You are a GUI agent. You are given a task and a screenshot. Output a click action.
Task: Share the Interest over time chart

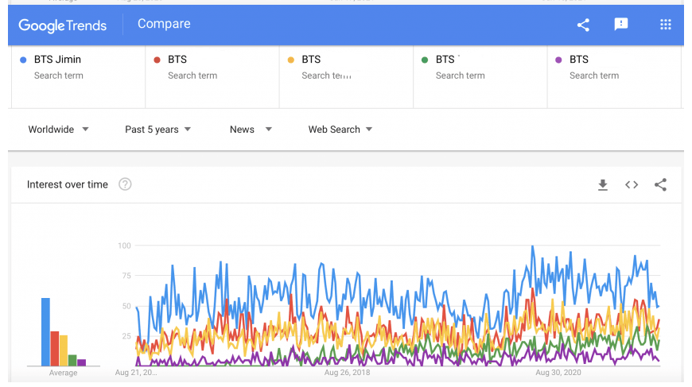(660, 184)
